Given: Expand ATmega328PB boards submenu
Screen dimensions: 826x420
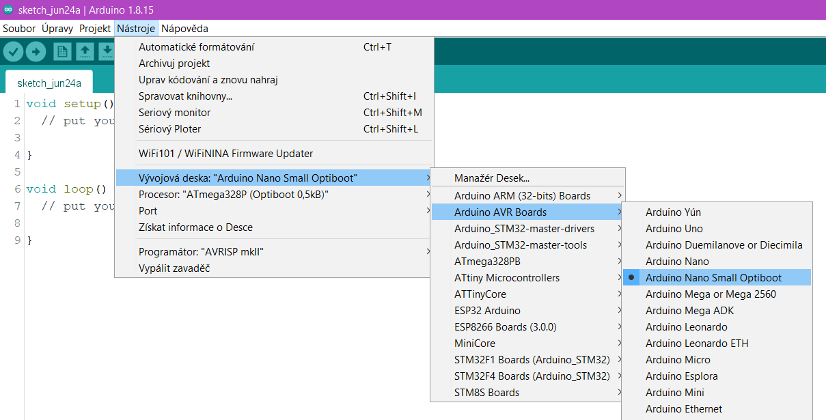Looking at the screenshot, I should [527, 262].
